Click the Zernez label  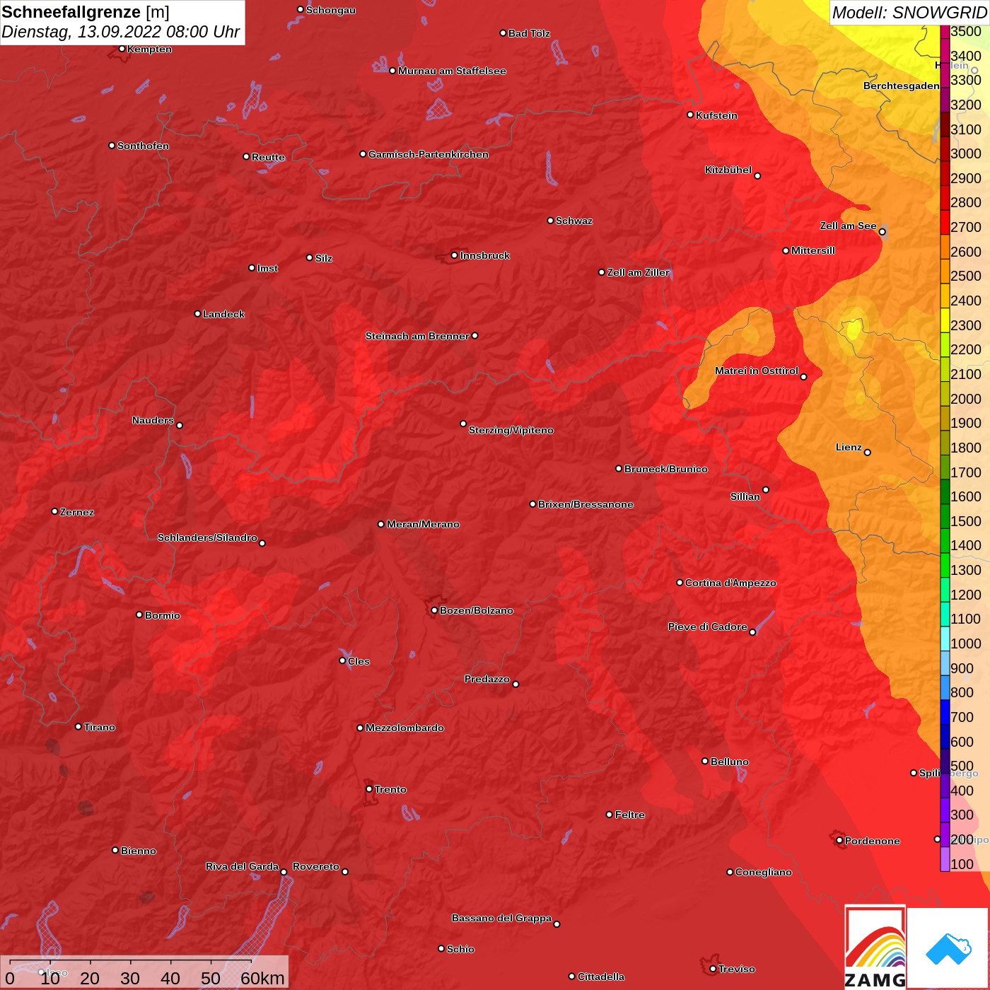(x=77, y=512)
